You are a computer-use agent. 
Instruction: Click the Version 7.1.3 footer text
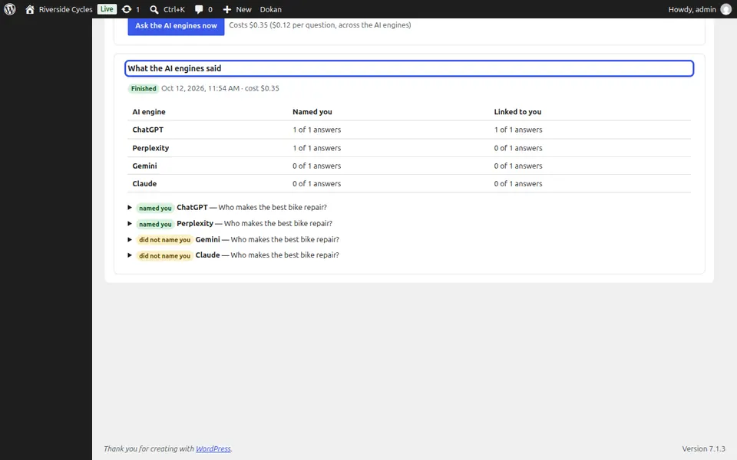point(704,449)
